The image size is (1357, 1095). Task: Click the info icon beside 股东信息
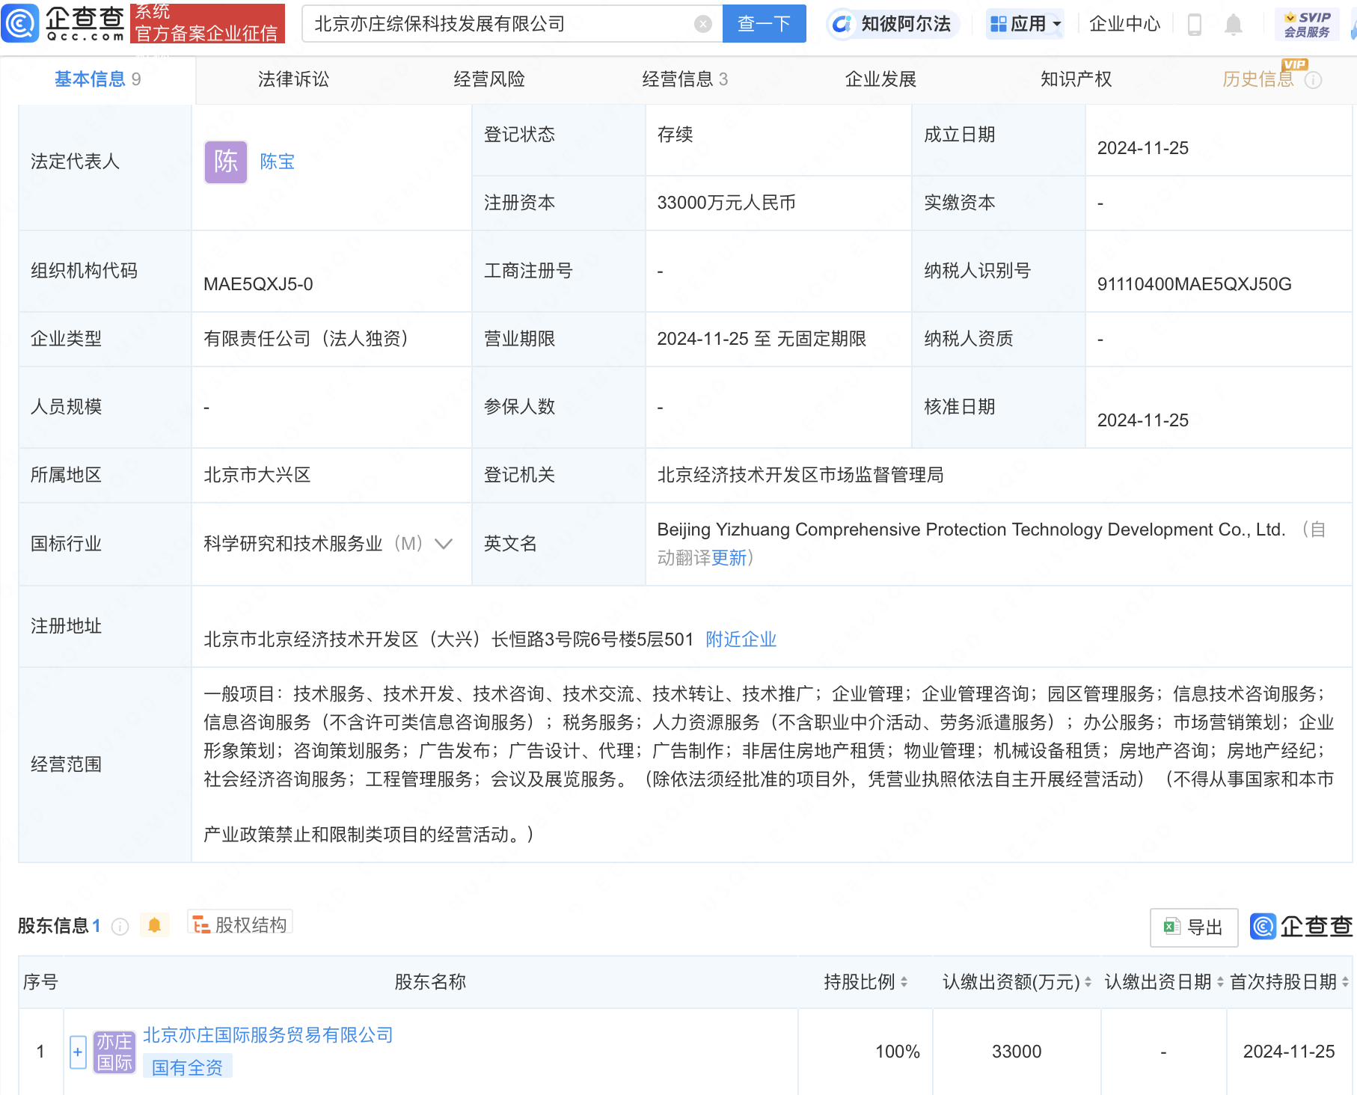120,927
